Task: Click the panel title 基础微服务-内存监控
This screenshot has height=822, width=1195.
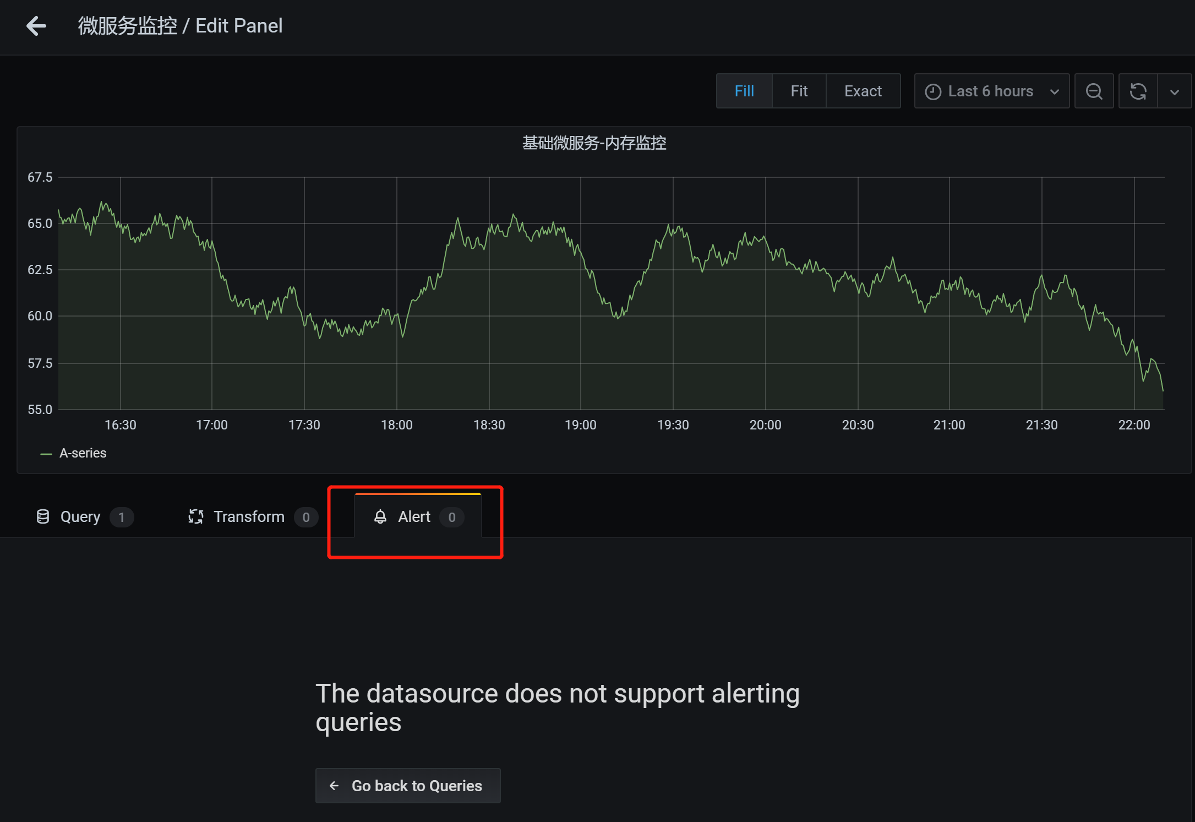Action: click(594, 143)
